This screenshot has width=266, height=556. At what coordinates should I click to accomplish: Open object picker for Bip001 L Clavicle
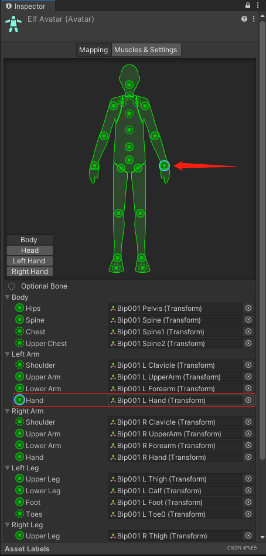[248, 365]
